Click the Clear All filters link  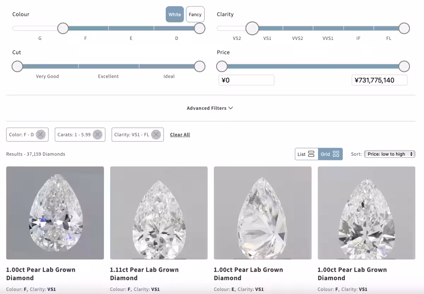click(180, 135)
